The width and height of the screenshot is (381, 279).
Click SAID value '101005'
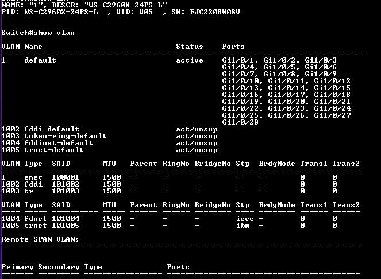coord(66,226)
